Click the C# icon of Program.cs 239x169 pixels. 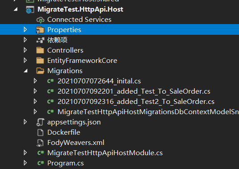41,163
